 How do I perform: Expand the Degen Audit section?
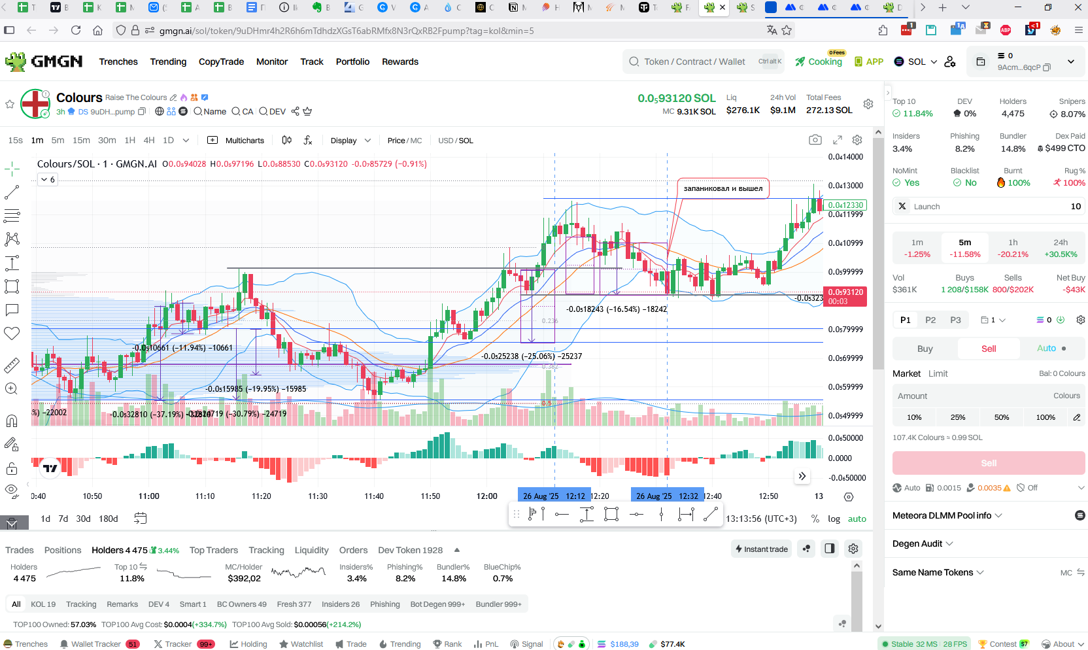(923, 543)
